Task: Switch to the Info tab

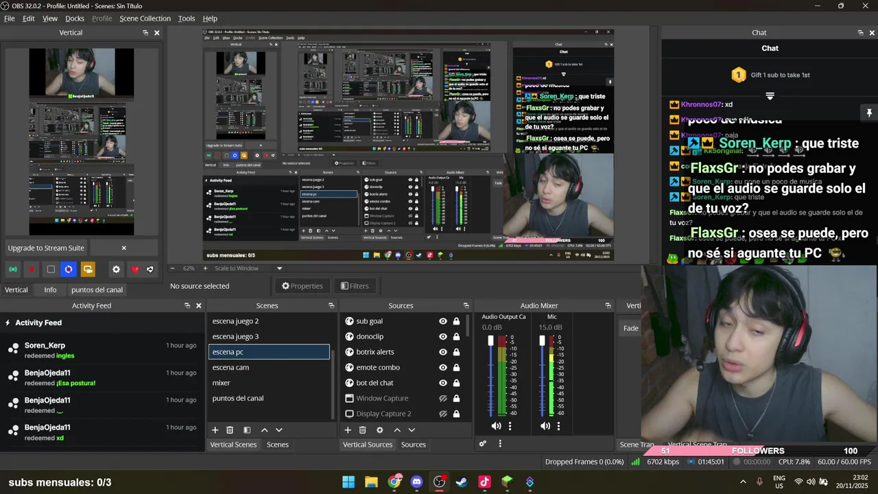Action: coord(50,290)
